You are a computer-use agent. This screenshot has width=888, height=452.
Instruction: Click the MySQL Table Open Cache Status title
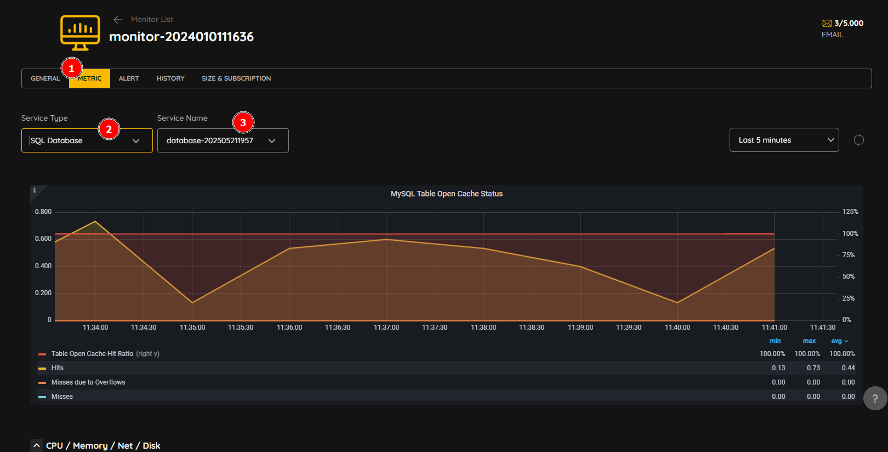[446, 194]
